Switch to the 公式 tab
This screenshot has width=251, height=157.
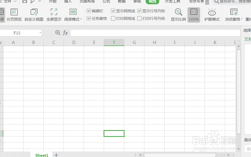[106, 2]
